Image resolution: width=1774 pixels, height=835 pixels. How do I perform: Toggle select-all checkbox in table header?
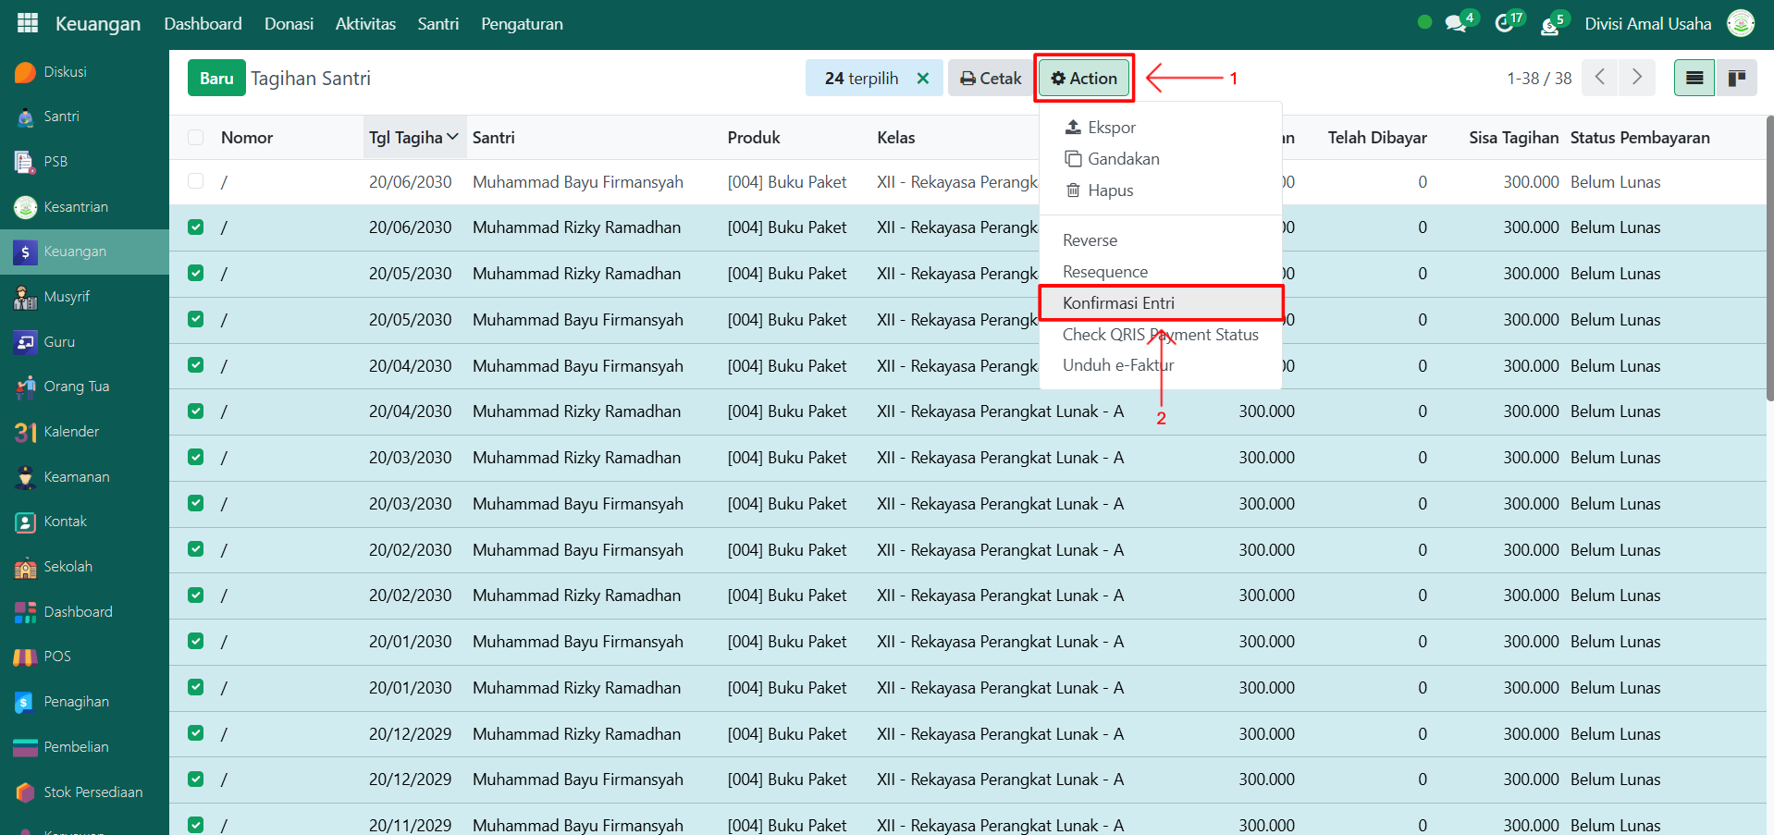coord(196,138)
